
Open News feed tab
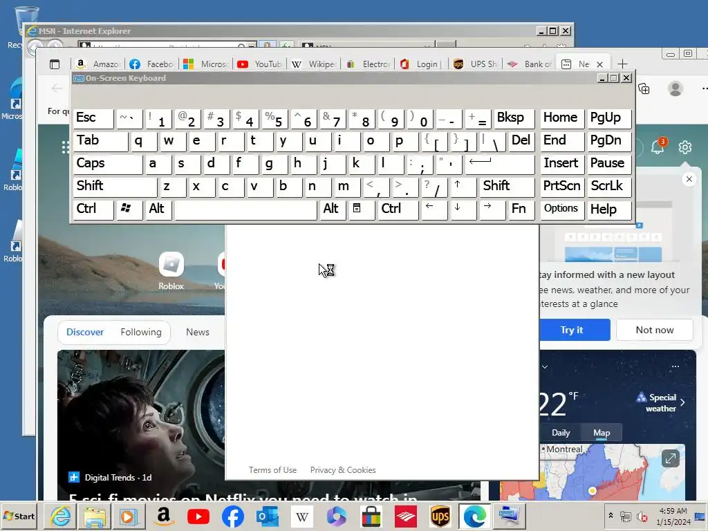(197, 333)
